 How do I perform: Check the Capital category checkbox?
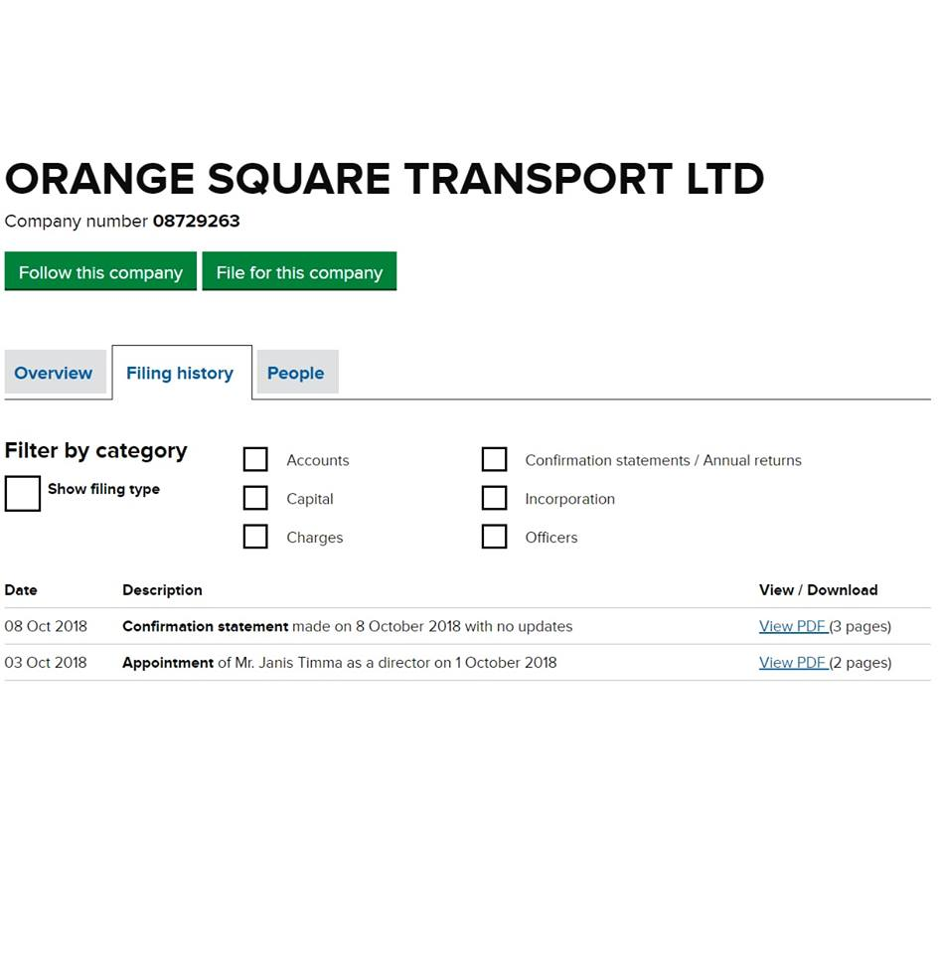pos(255,498)
